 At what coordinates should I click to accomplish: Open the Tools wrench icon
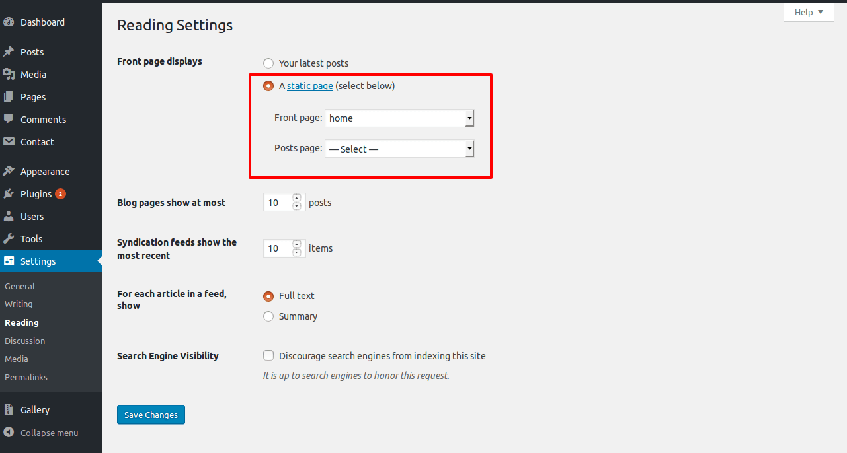tap(9, 238)
